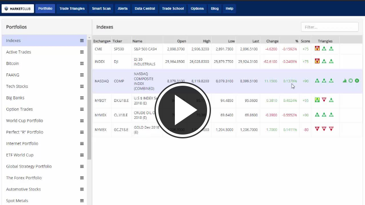Switch to the Smart Scan tab
This screenshot has height=205, width=365.
pos(101,8)
